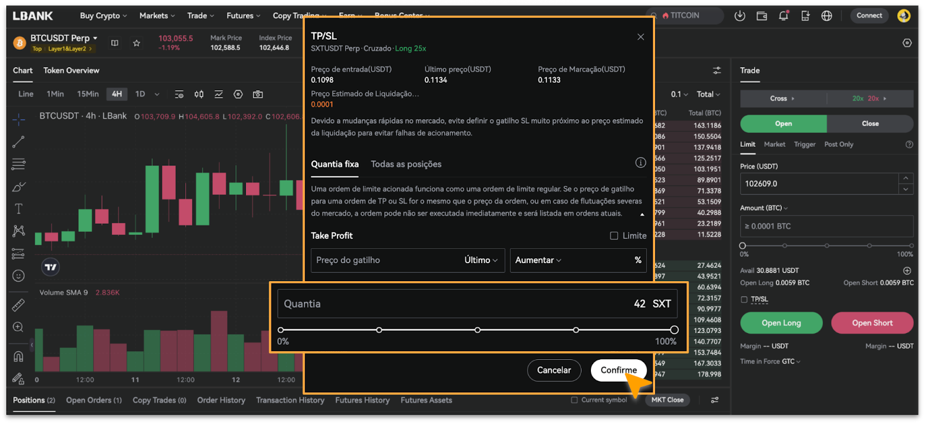Click the MKT Close button
This screenshot has height=424, width=926.
click(667, 400)
